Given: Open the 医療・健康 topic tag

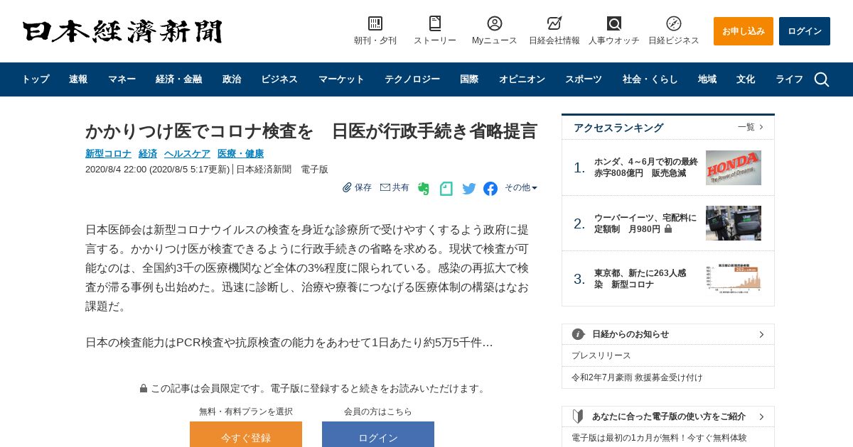Looking at the screenshot, I should [x=240, y=154].
